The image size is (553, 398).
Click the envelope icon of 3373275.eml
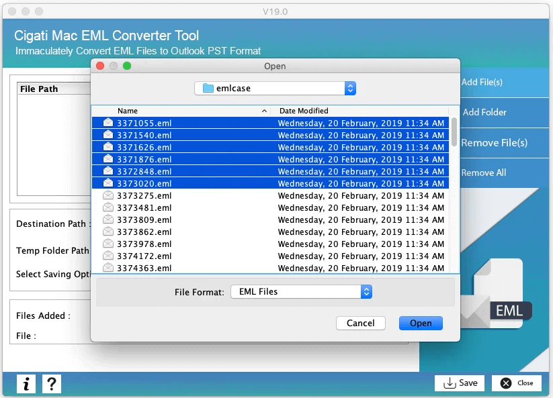(x=108, y=195)
